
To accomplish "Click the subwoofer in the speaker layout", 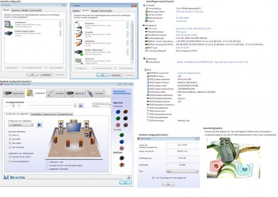I will click(89, 134).
